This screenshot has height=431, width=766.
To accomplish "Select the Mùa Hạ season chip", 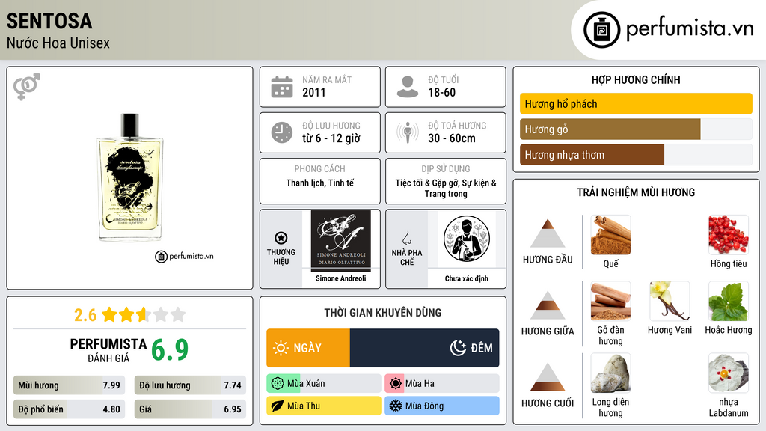I will [442, 384].
